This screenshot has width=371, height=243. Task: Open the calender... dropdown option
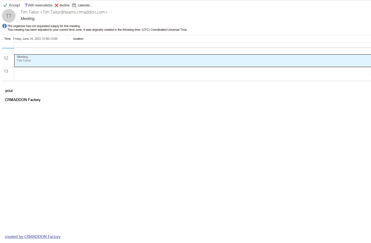(82, 5)
